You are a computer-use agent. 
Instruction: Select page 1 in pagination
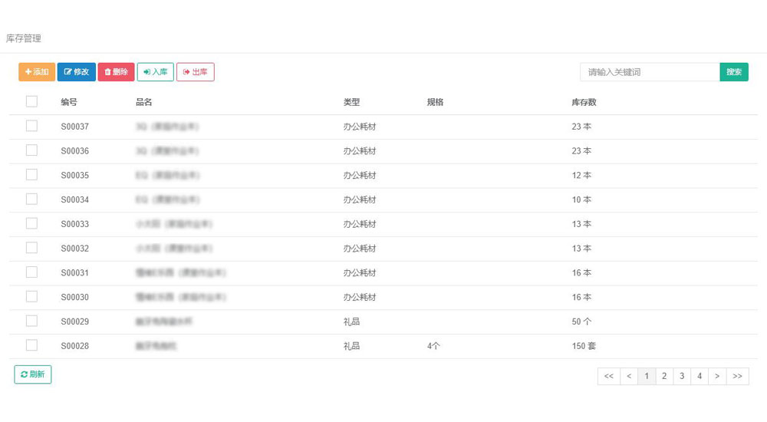(647, 376)
